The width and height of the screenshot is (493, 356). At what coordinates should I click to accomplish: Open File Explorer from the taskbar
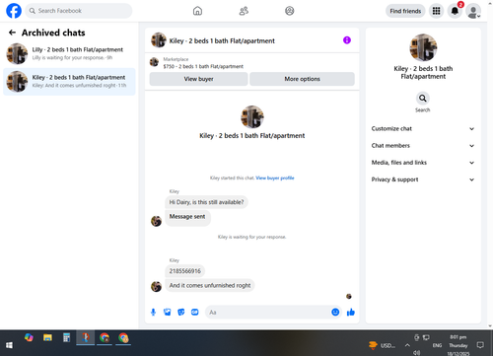[x=47, y=337]
